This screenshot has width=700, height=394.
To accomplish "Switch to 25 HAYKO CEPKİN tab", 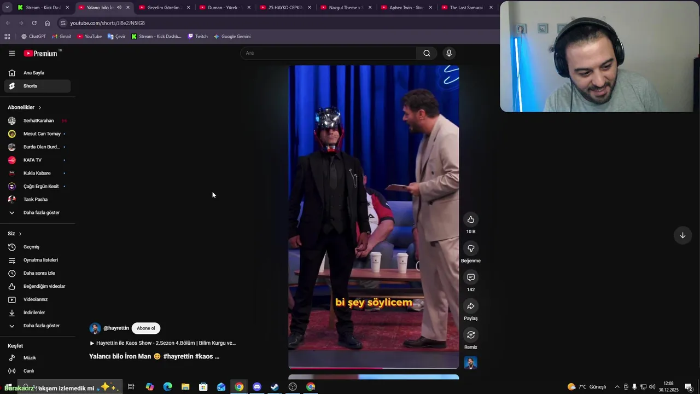I will pos(285,8).
